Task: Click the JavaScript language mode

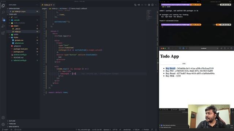Action: click(127, 130)
